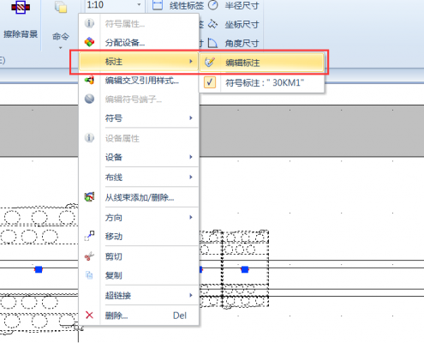
Task: Select the blue handle on right component
Action: click(x=245, y=269)
